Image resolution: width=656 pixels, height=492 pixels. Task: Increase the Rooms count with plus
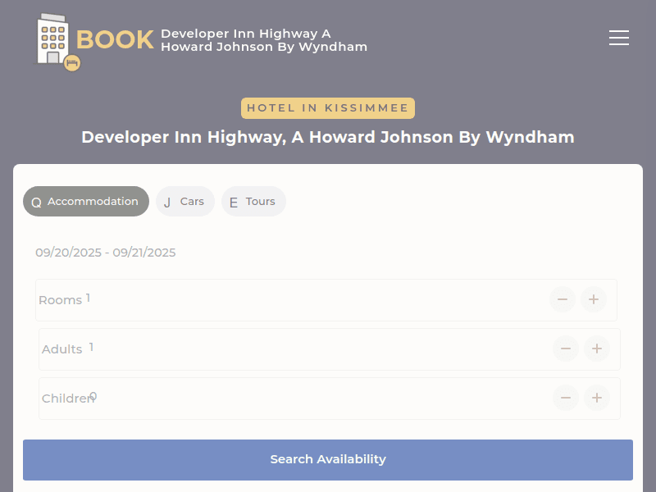pyautogui.click(x=594, y=300)
